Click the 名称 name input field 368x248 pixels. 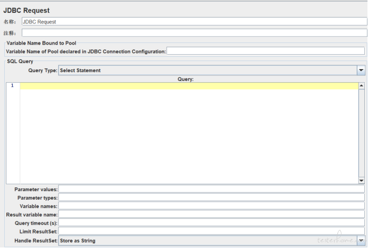193,22
